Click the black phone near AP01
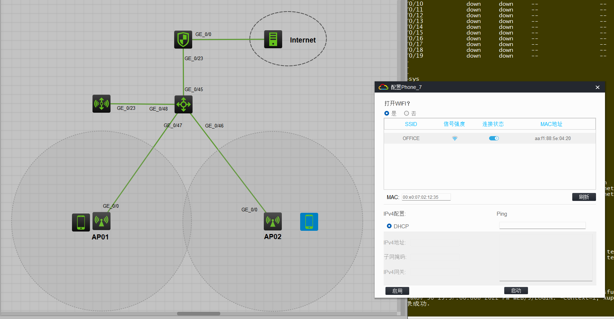 pyautogui.click(x=81, y=222)
